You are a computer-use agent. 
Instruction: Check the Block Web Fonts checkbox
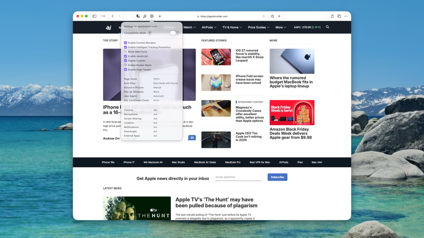(126, 52)
